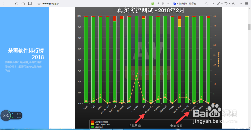Click the 电脑管家 annotation label
The image size is (251, 130).
pos(176,126)
